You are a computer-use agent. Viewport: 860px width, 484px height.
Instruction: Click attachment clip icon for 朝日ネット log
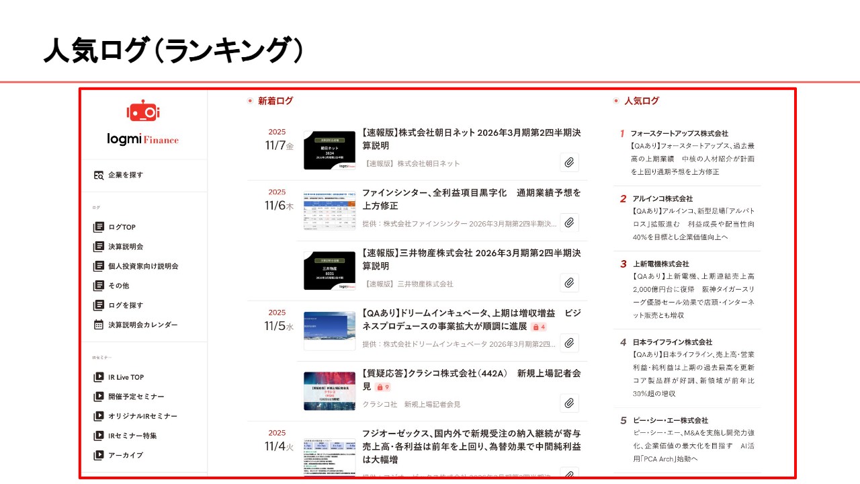[569, 163]
